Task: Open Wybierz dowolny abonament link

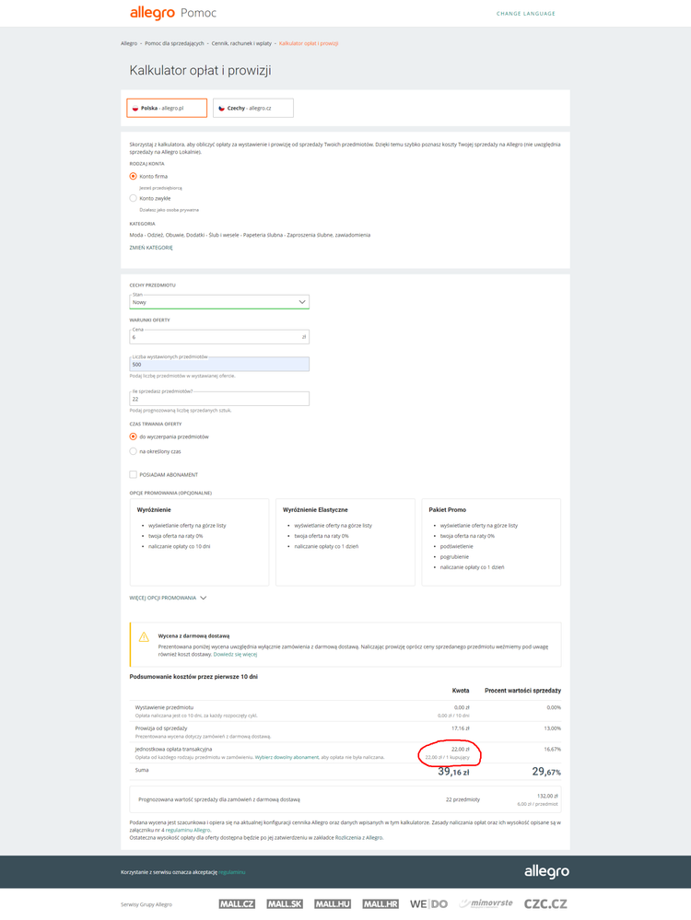Action: click(x=287, y=758)
